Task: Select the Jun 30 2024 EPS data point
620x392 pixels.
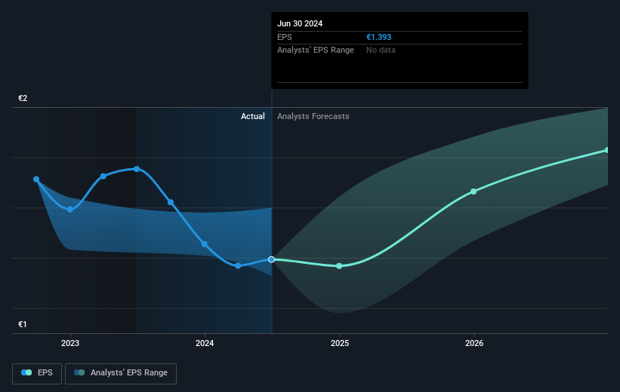Action: [x=271, y=259]
